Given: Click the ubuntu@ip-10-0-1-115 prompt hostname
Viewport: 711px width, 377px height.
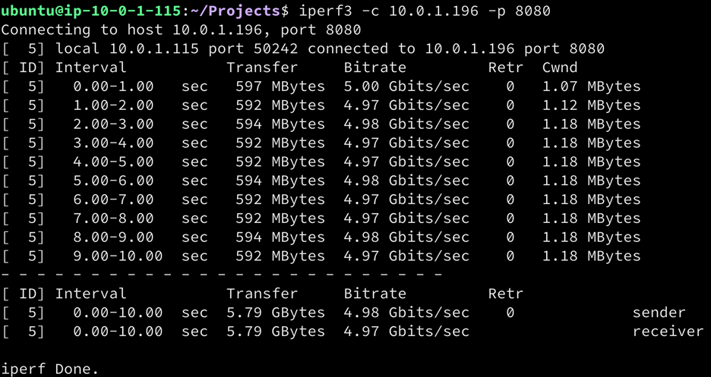Looking at the screenshot, I should coord(90,11).
